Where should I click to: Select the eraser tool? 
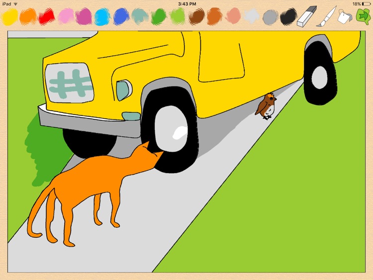(x=307, y=16)
